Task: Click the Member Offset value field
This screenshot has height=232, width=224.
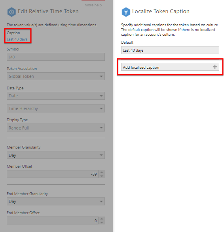Action: point(53,174)
